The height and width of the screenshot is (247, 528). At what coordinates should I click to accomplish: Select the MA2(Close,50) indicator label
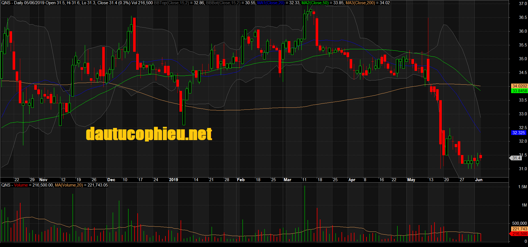(x=315, y=3)
